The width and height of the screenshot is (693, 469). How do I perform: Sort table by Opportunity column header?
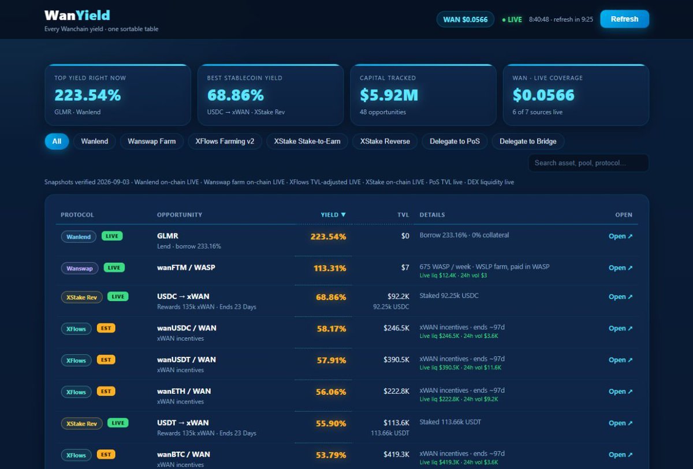(x=180, y=215)
